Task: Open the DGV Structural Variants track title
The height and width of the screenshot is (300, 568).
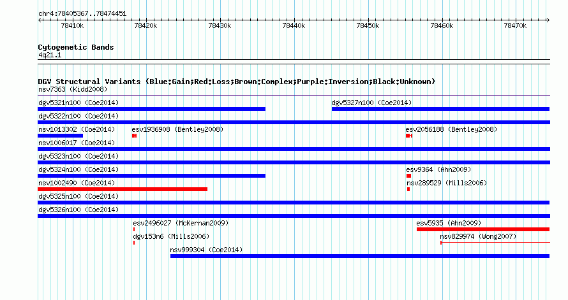Action: (x=237, y=82)
